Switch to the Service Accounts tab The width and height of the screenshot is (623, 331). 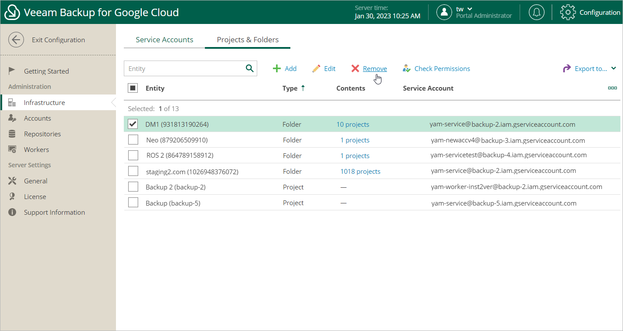[x=164, y=40]
